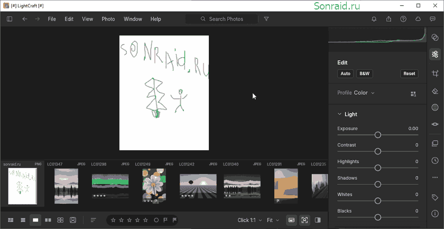Click the Auto edit button
Image resolution: width=444 pixels, height=229 pixels.
pyautogui.click(x=345, y=74)
